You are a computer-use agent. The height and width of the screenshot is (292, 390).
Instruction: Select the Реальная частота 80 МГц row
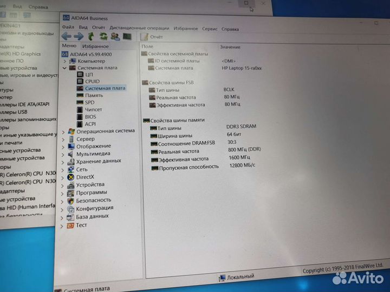(194, 97)
